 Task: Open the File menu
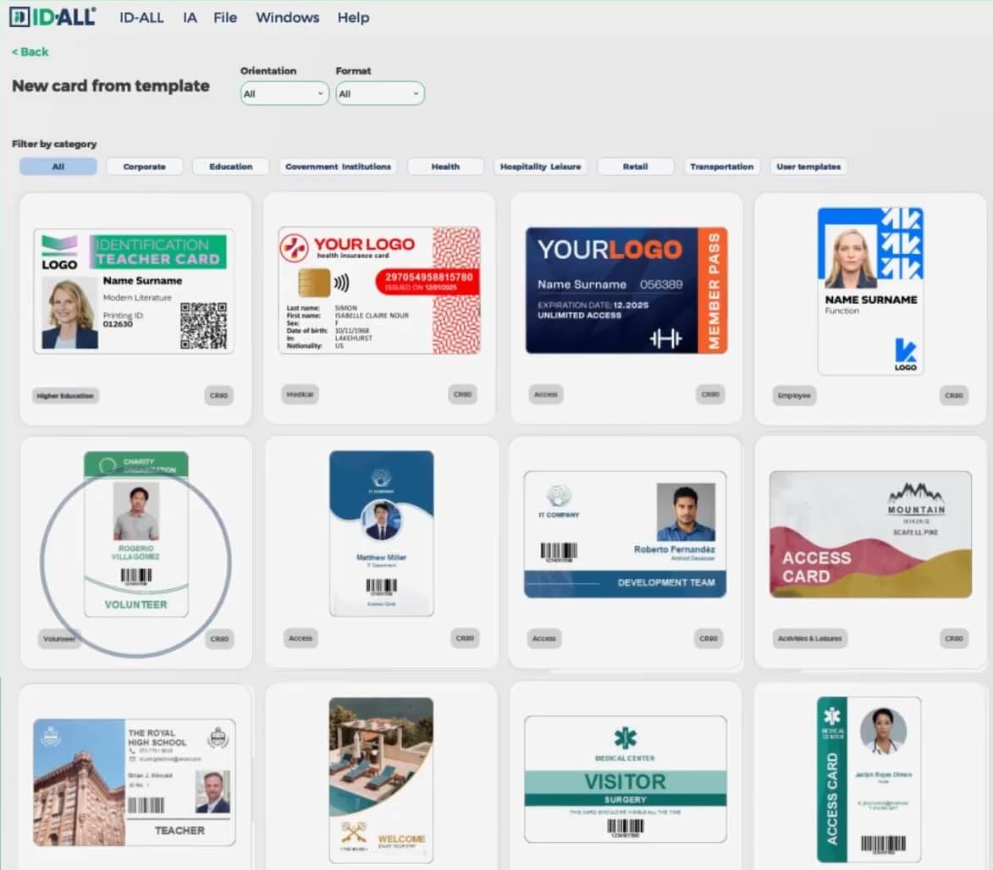(x=225, y=18)
